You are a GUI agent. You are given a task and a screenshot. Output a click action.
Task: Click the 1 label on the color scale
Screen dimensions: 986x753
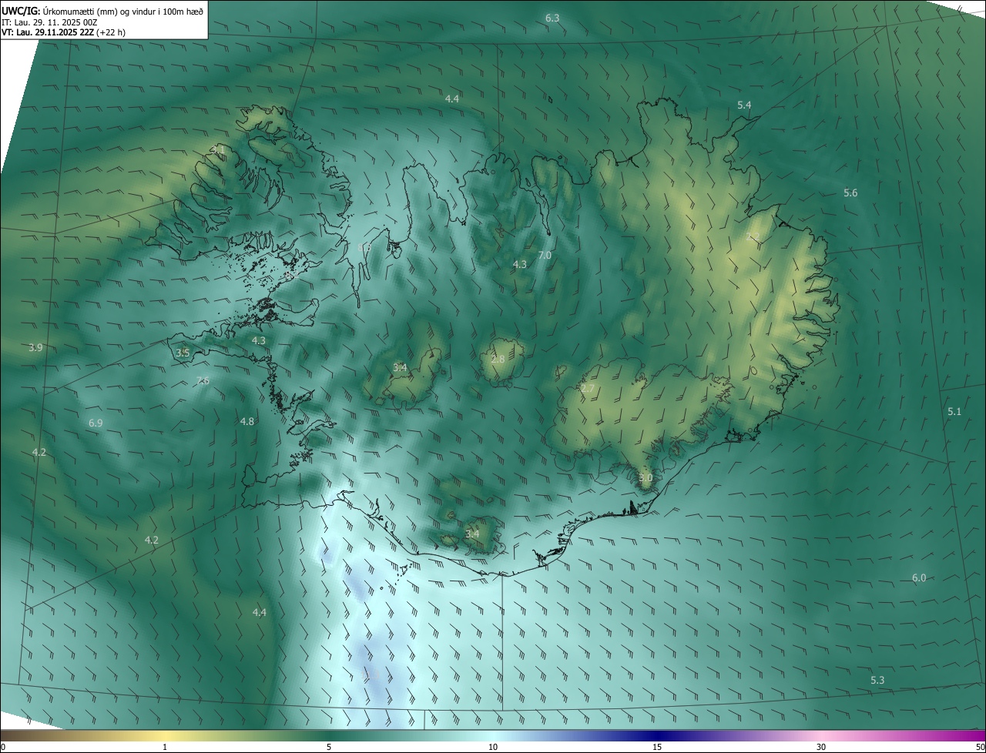coord(165,747)
